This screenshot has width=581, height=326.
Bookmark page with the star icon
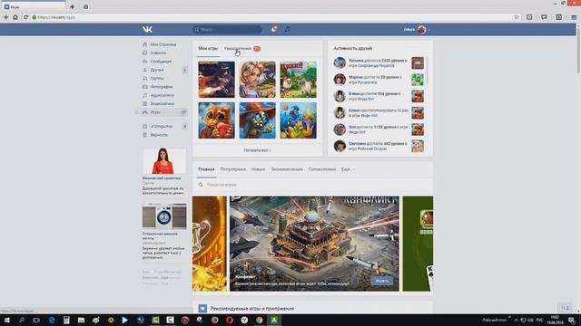pos(517,17)
